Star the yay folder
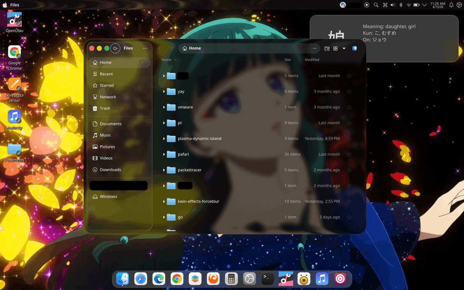Image resolution: width=464 pixels, height=290 pixels. coord(349,92)
